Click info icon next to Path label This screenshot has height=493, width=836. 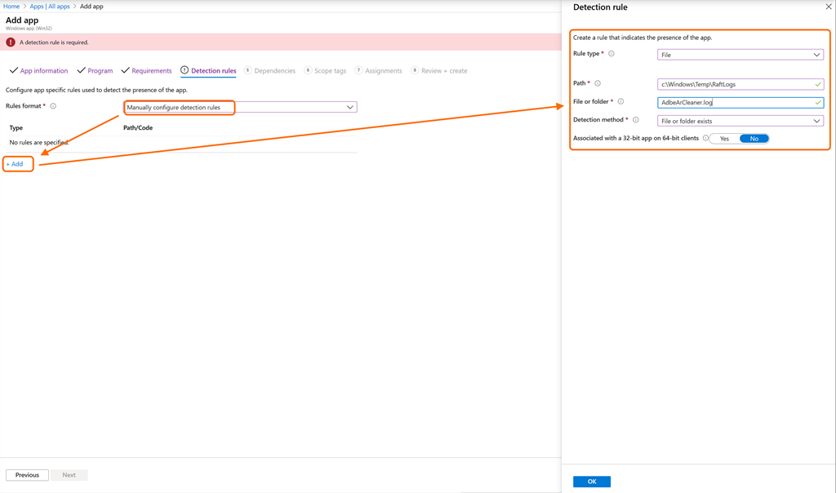point(598,83)
